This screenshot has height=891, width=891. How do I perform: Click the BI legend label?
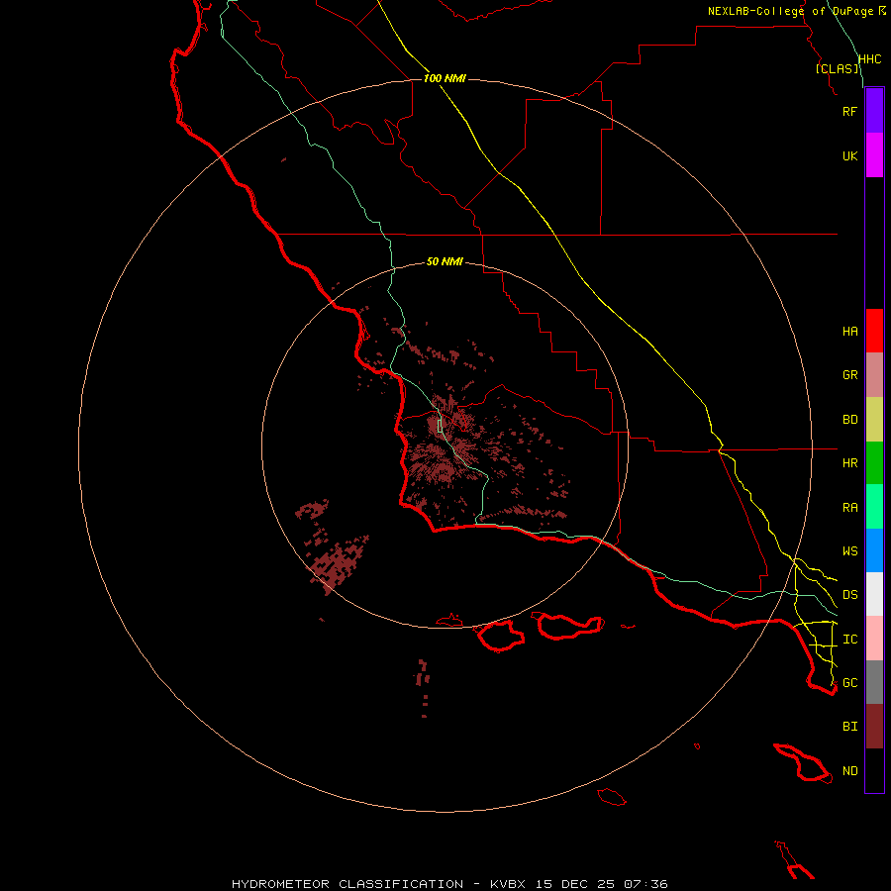point(849,727)
